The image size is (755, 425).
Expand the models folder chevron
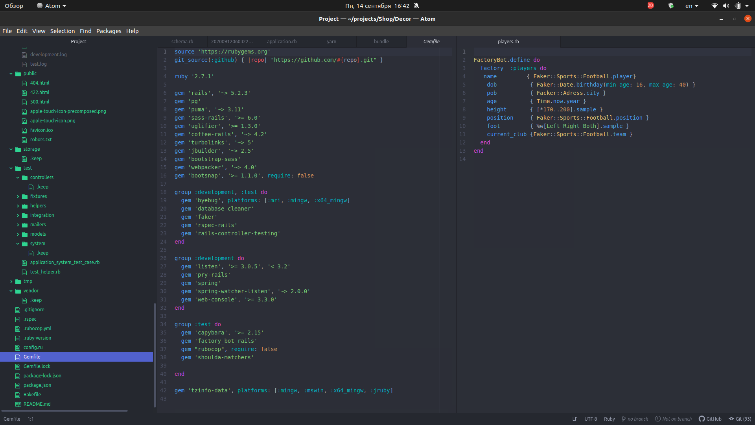tap(18, 234)
